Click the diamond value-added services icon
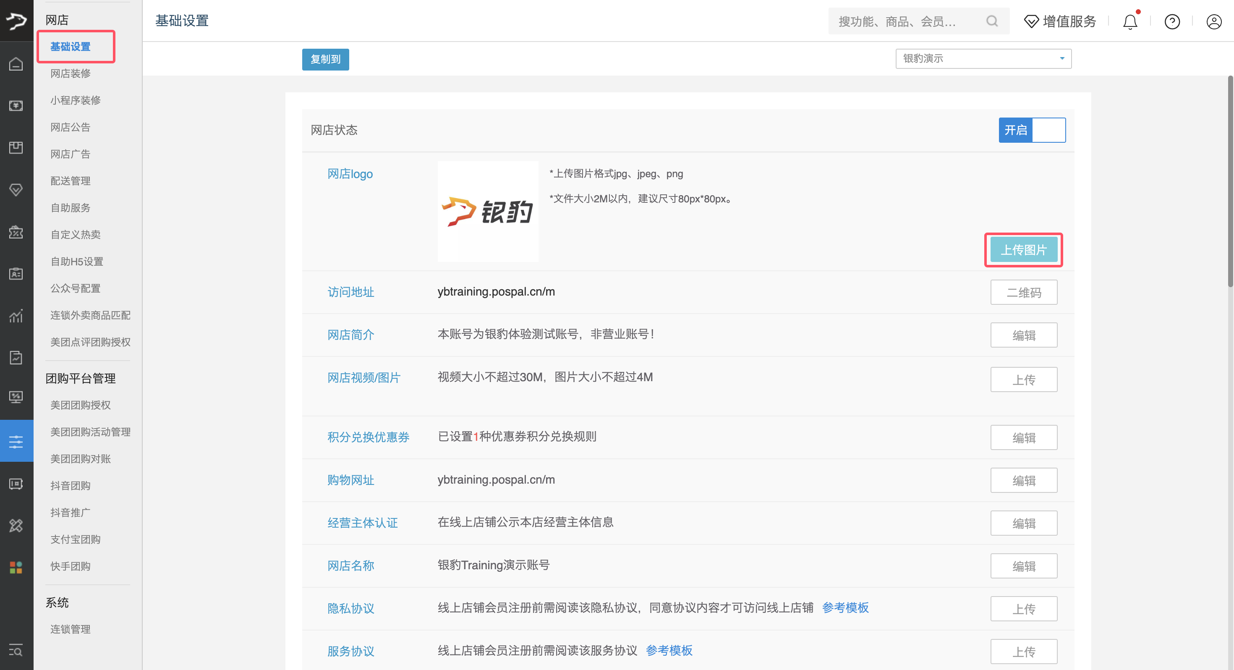This screenshot has width=1234, height=670. coord(1031,21)
